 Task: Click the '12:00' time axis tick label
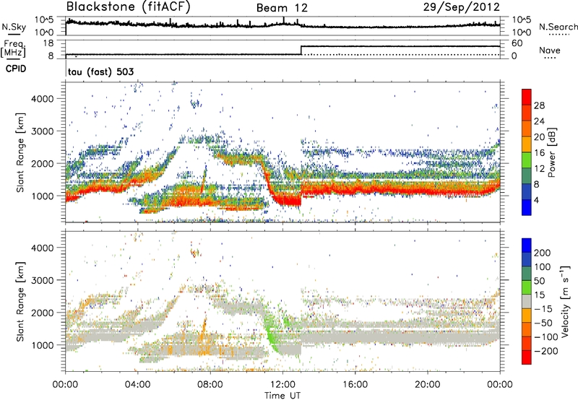pyautogui.click(x=282, y=385)
